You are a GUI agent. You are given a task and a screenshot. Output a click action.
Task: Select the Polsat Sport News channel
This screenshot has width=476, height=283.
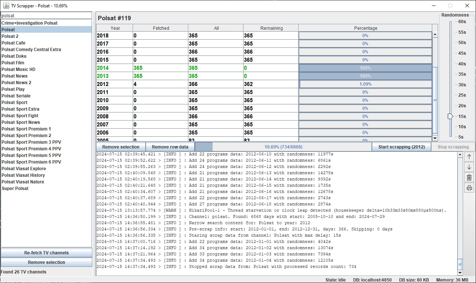point(46,122)
